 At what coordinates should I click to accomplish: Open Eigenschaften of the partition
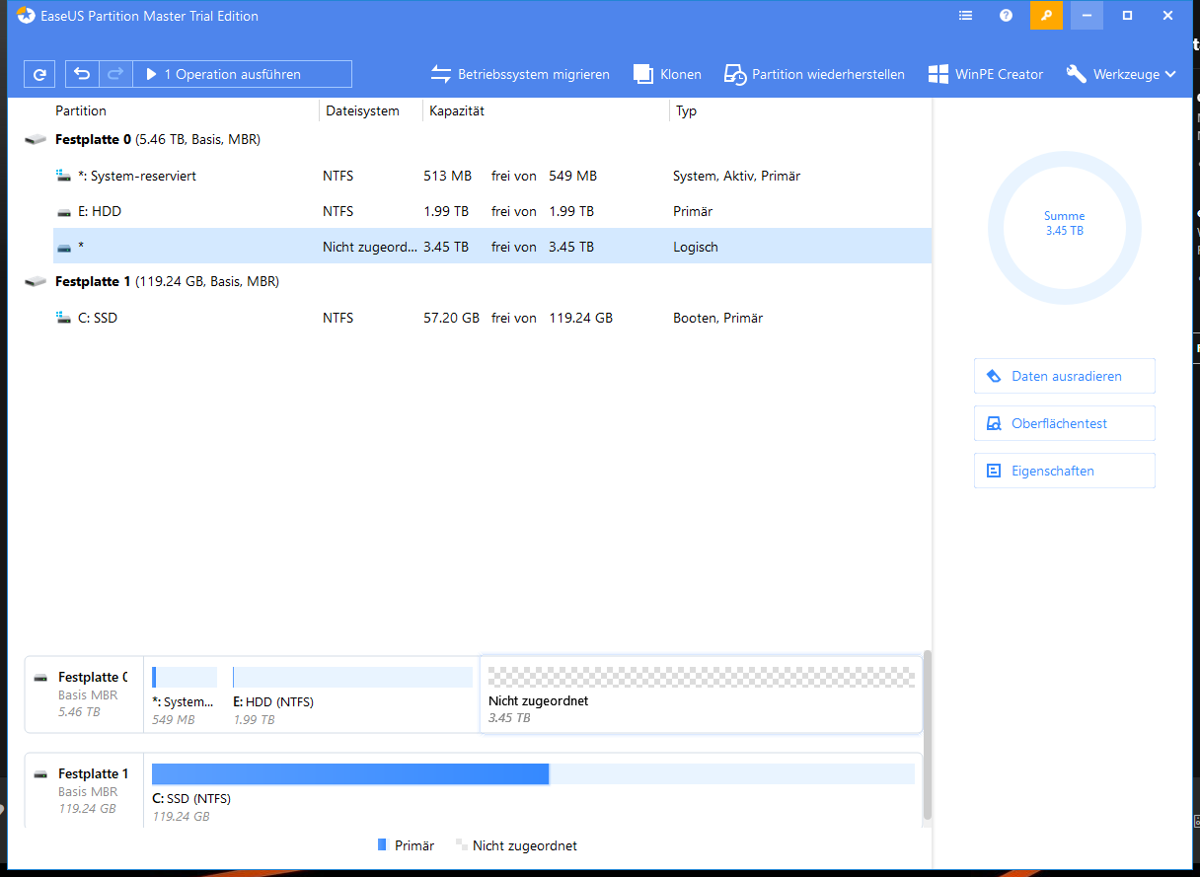[x=1065, y=471]
